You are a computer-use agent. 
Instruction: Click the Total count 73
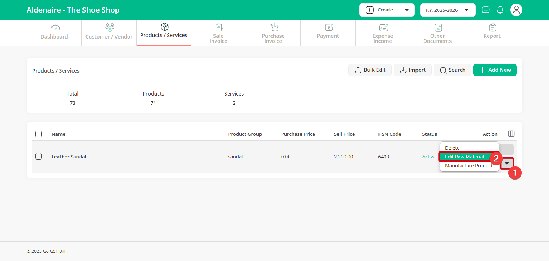[73, 103]
